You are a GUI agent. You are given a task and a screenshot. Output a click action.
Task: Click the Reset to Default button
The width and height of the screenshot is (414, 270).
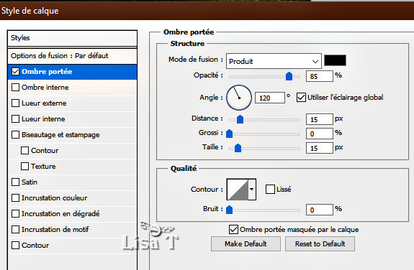coord(320,243)
